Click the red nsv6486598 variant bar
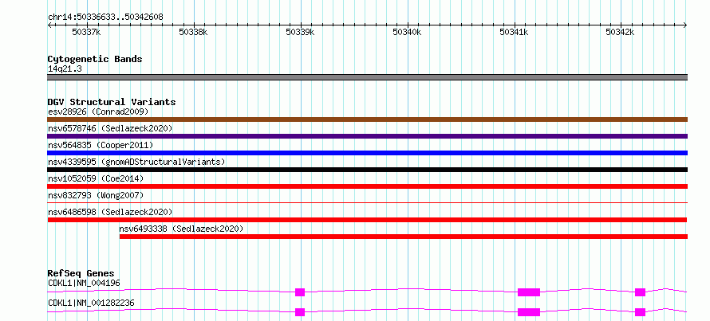 367,220
